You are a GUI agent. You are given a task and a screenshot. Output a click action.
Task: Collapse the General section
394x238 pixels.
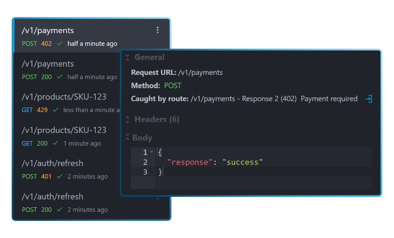(127, 57)
